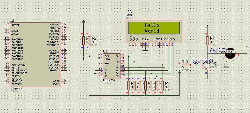250x113 pixels.
Task: Select ground symbol at Q1 emitter
Action: (x=208, y=80)
